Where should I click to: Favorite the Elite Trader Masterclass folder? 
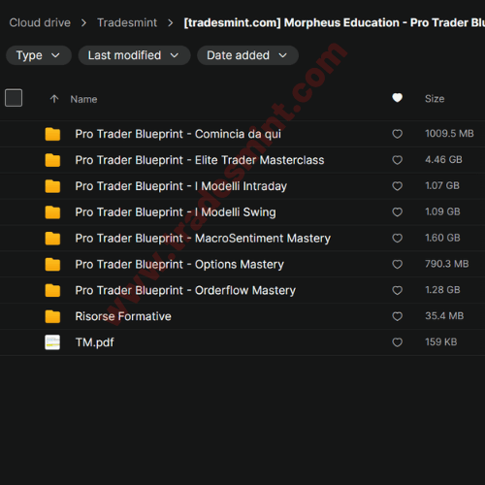pos(398,160)
